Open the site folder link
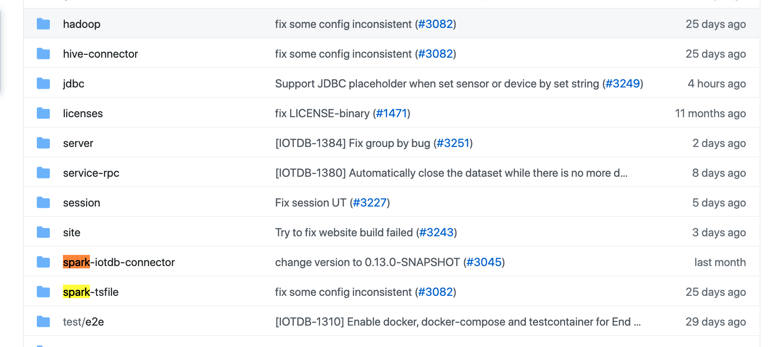Image resolution: width=778 pixels, height=347 pixels. (72, 233)
